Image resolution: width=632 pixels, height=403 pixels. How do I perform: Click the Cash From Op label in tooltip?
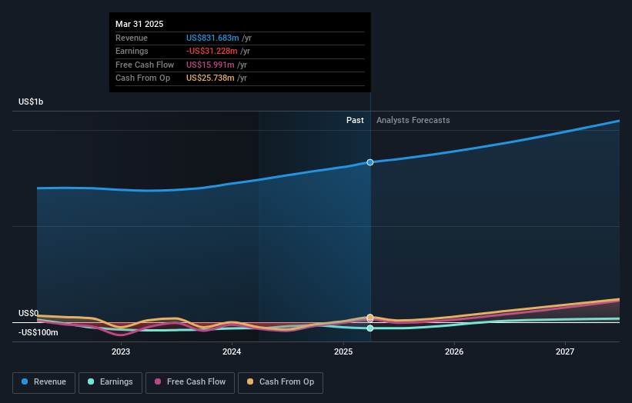142,78
